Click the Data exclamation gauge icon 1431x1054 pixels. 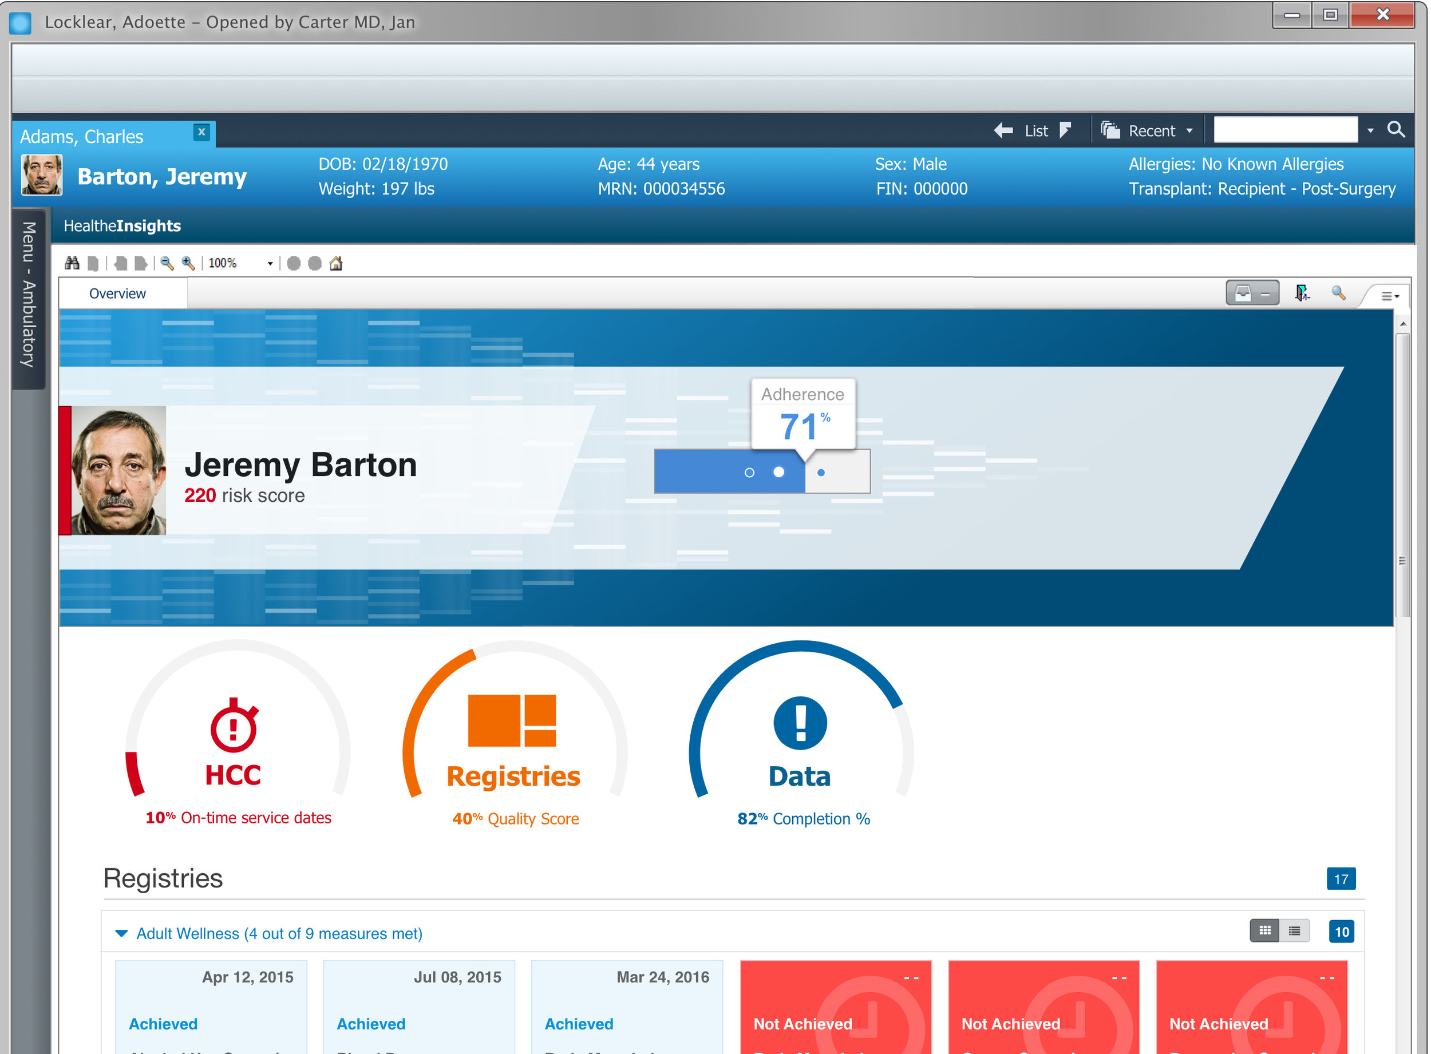[800, 723]
